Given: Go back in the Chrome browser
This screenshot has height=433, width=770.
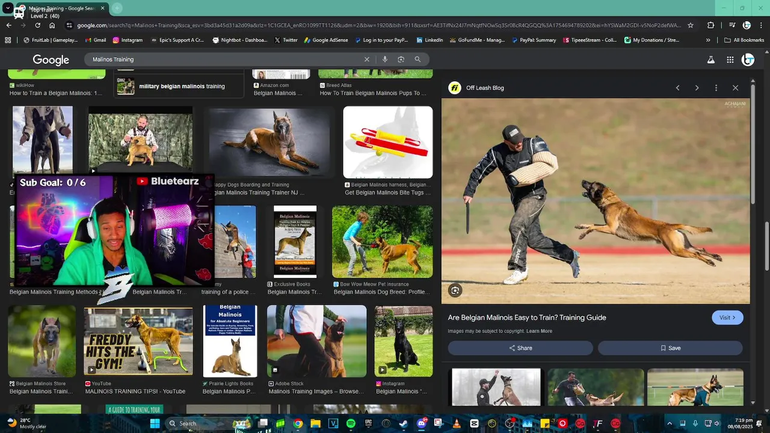Looking at the screenshot, I should [x=8, y=25].
